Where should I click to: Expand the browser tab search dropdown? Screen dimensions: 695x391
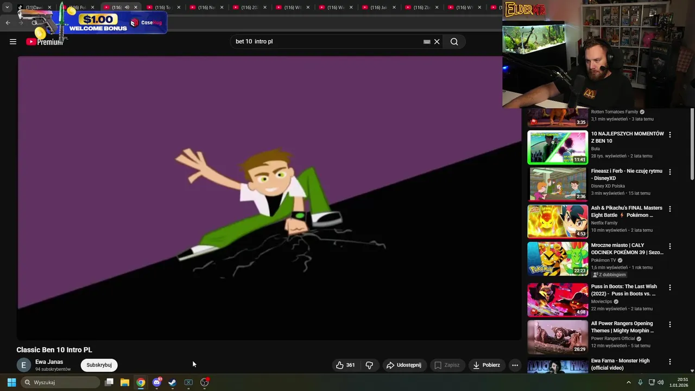pos(7,8)
